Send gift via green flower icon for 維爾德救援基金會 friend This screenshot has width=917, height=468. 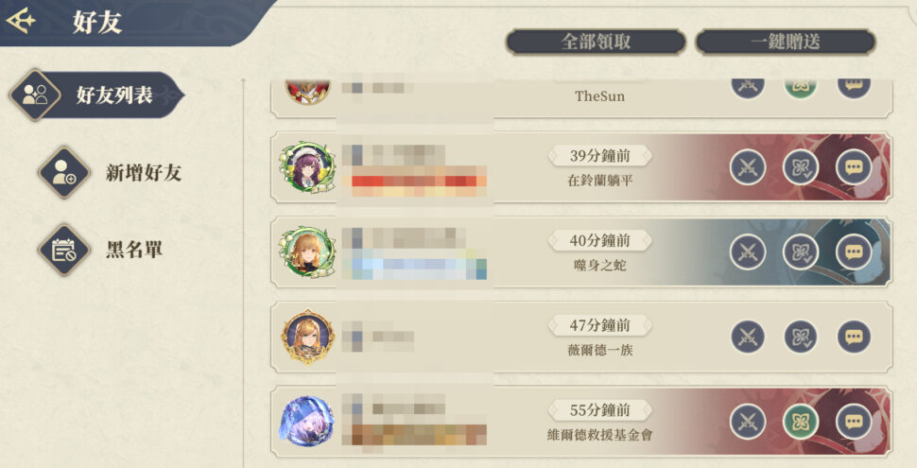point(801,422)
